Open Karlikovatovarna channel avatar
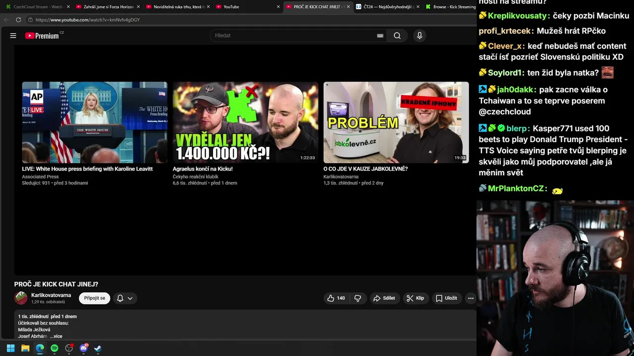 (x=21, y=298)
